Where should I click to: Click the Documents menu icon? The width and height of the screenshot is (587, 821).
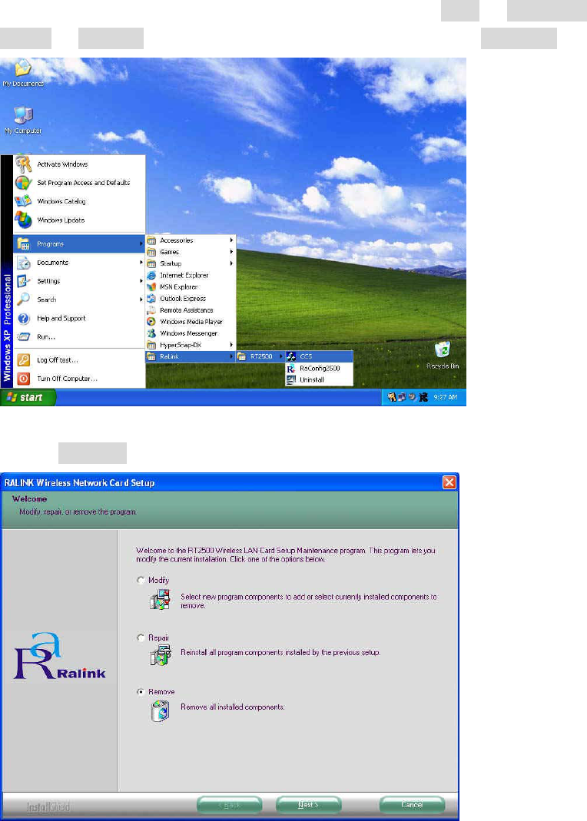pyautogui.click(x=24, y=263)
